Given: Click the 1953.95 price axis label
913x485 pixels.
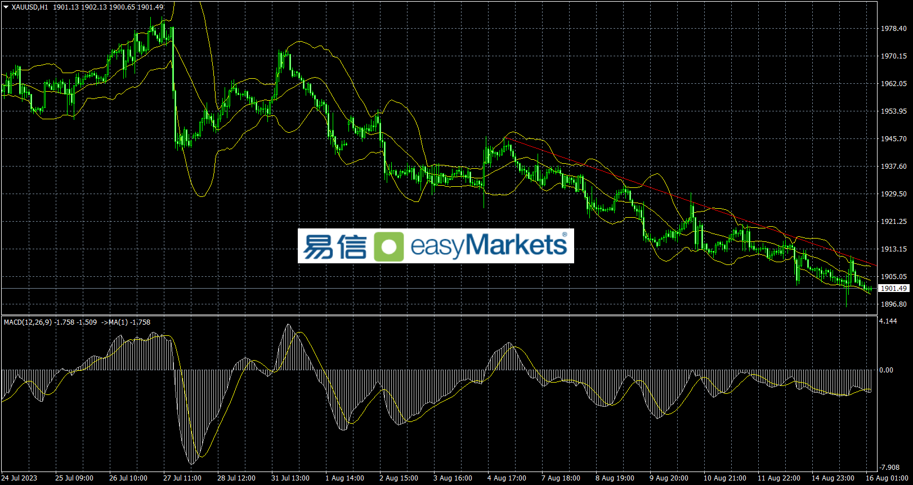Looking at the screenshot, I should click(x=894, y=111).
